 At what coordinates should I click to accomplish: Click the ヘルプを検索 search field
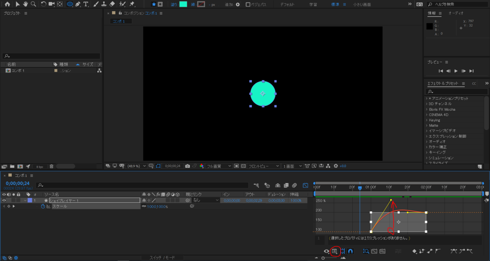pos(457,4)
